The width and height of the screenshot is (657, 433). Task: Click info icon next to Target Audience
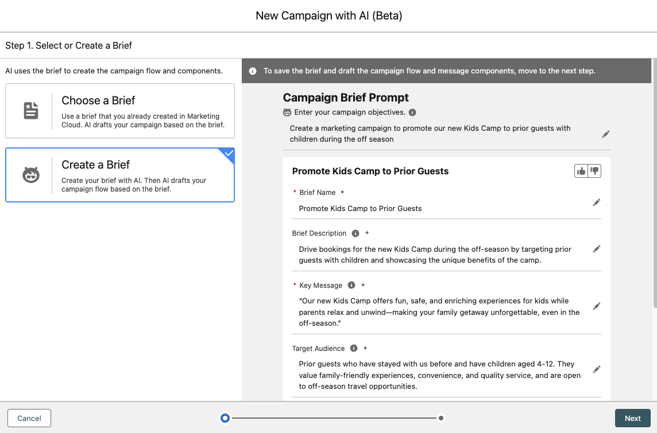click(354, 349)
